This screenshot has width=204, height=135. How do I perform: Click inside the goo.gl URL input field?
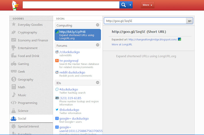(145, 21)
